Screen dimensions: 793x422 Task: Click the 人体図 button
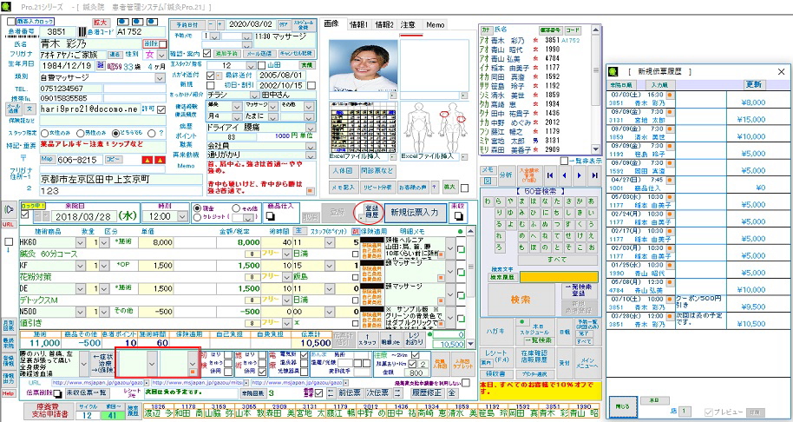[x=343, y=170]
